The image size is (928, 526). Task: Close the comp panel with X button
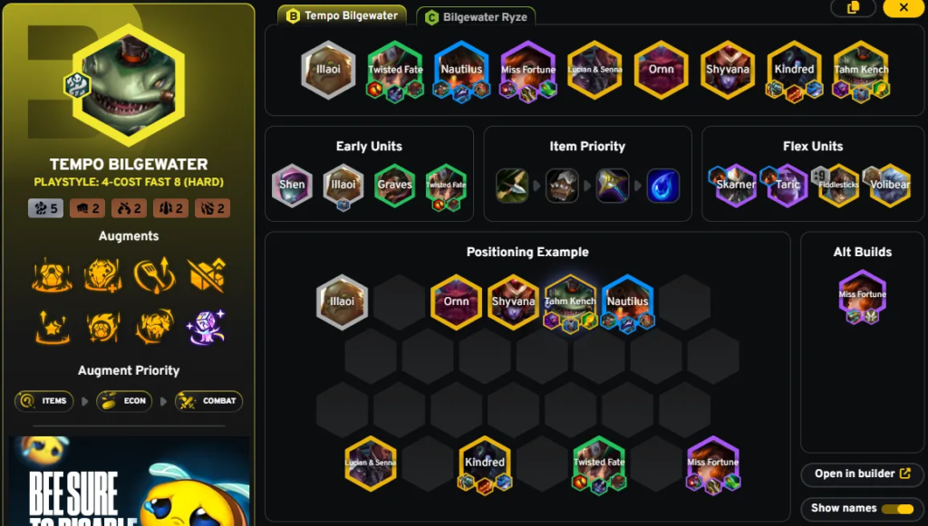904,7
